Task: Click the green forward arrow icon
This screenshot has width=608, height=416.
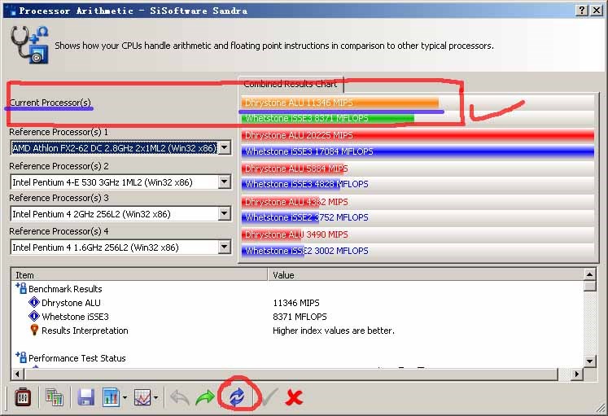Action: click(205, 397)
